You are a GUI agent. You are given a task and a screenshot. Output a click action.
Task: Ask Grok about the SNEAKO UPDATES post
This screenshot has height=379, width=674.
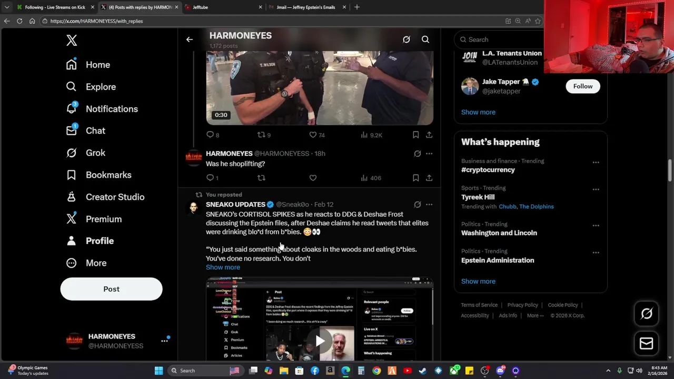(x=417, y=204)
